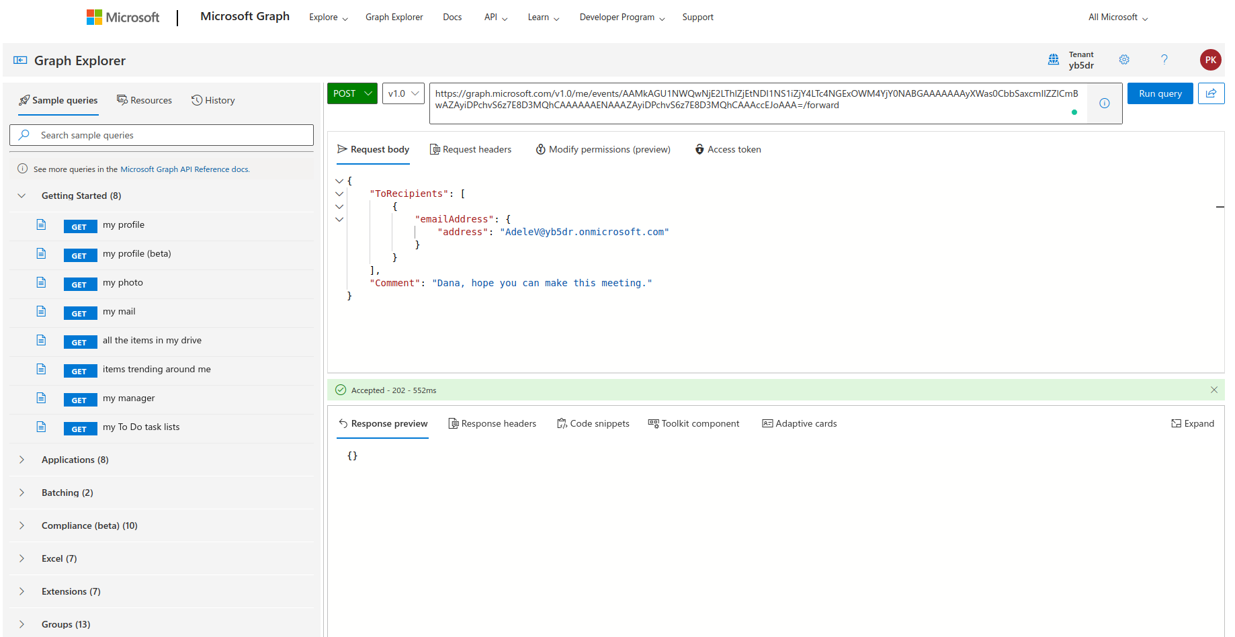1235x637 pixels.
Task: Select Response preview tab
Action: click(383, 423)
